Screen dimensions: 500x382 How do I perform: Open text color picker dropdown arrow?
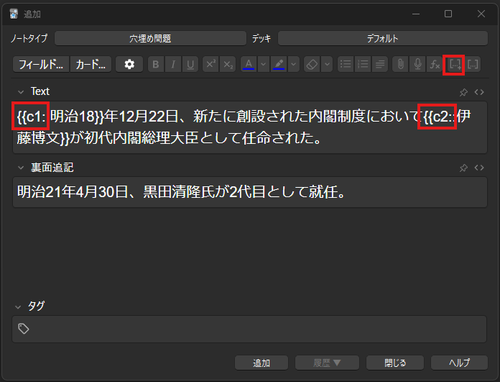click(264, 64)
